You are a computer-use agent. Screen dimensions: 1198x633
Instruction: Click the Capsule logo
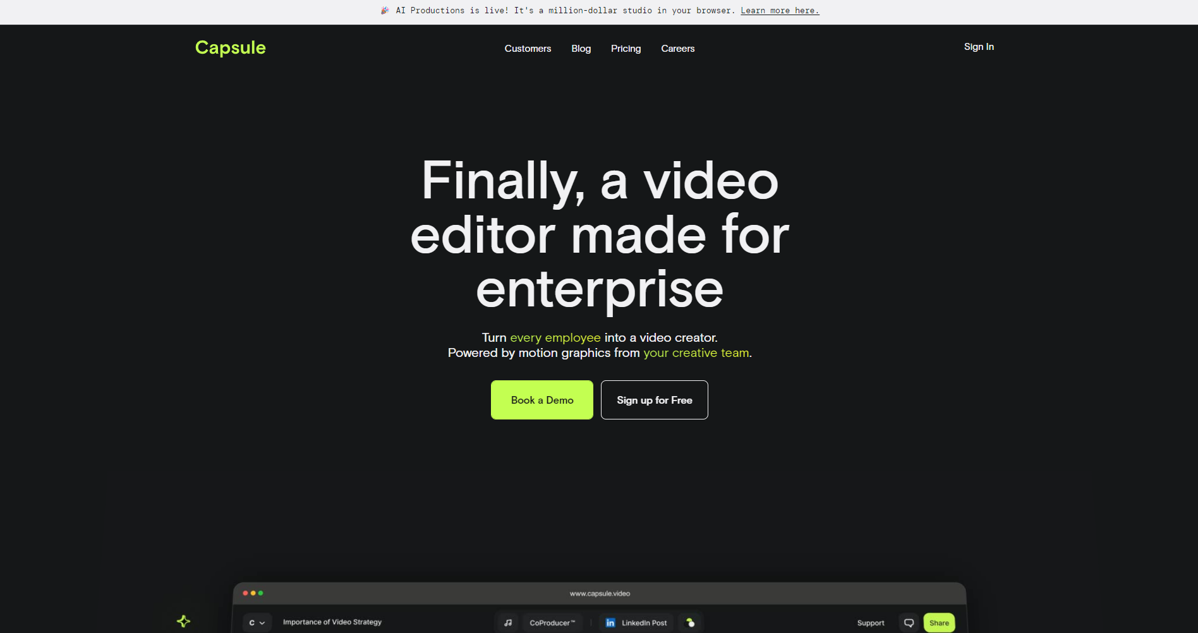pos(231,48)
